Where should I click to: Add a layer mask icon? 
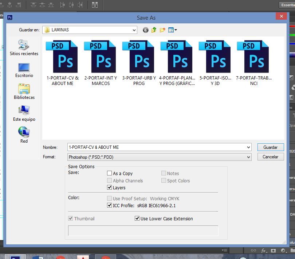point(273,250)
